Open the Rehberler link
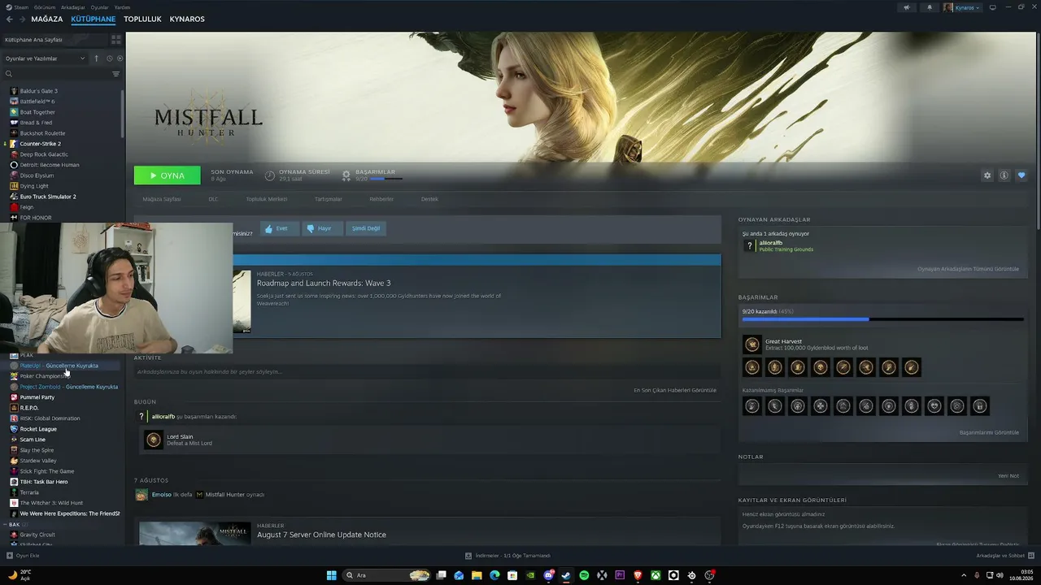Image resolution: width=1041 pixels, height=585 pixels. click(x=381, y=199)
